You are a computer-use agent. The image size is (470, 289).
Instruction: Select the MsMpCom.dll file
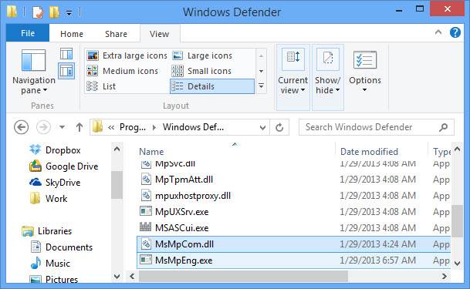tap(294, 244)
